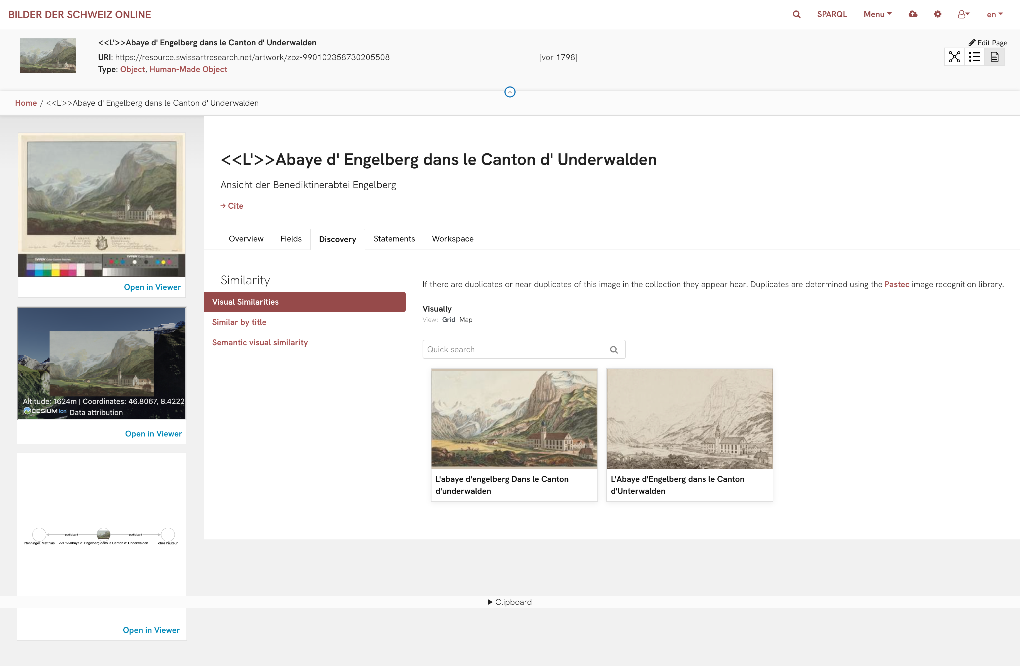The image size is (1020, 666).
Task: Click the Quick search magnifier icon
Action: coord(614,350)
